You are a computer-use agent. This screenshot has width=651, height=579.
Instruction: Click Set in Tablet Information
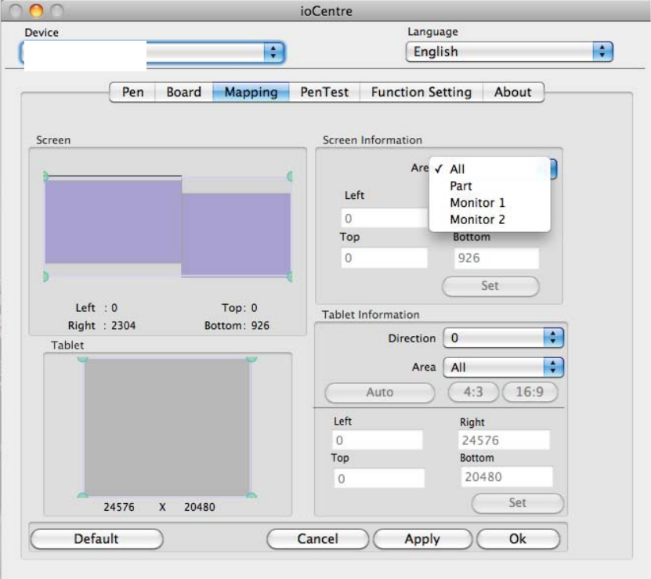point(517,502)
